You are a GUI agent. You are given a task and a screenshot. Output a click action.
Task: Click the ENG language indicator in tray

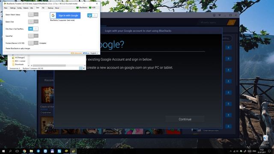click(254, 151)
